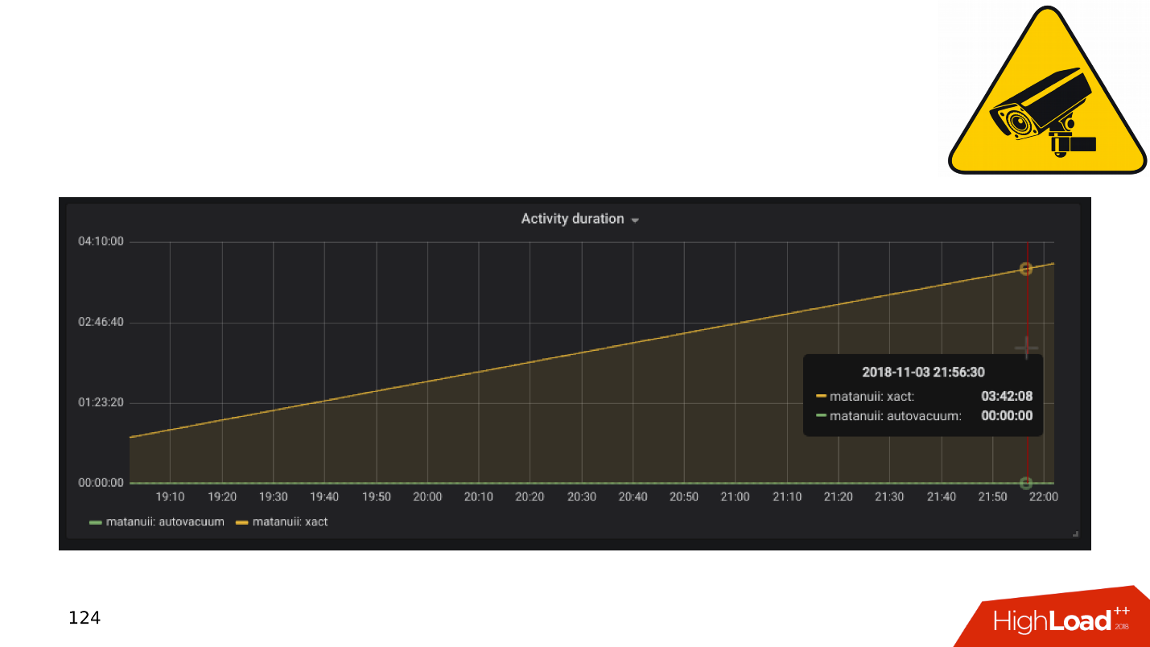Click the 20:50 time axis label
This screenshot has width=1150, height=647.
click(685, 497)
